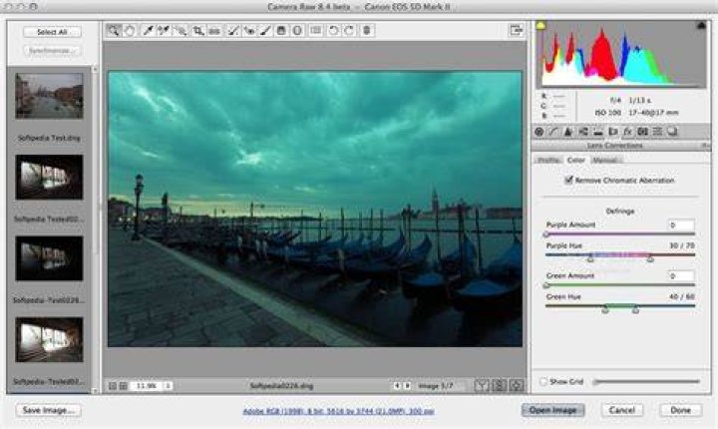Open workflow options link Adobe RGB
Image resolution: width=718 pixels, height=429 pixels.
338,411
